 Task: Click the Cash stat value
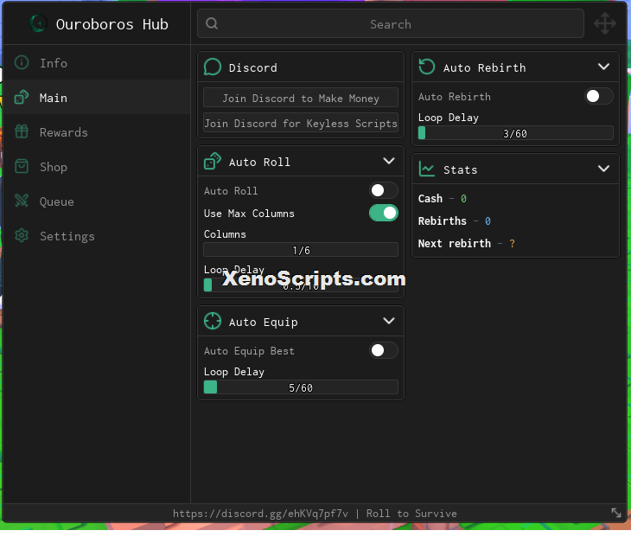tap(463, 199)
